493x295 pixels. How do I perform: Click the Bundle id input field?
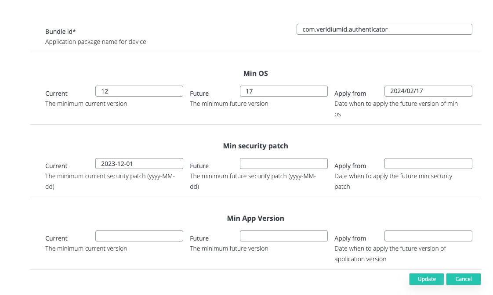click(x=384, y=29)
